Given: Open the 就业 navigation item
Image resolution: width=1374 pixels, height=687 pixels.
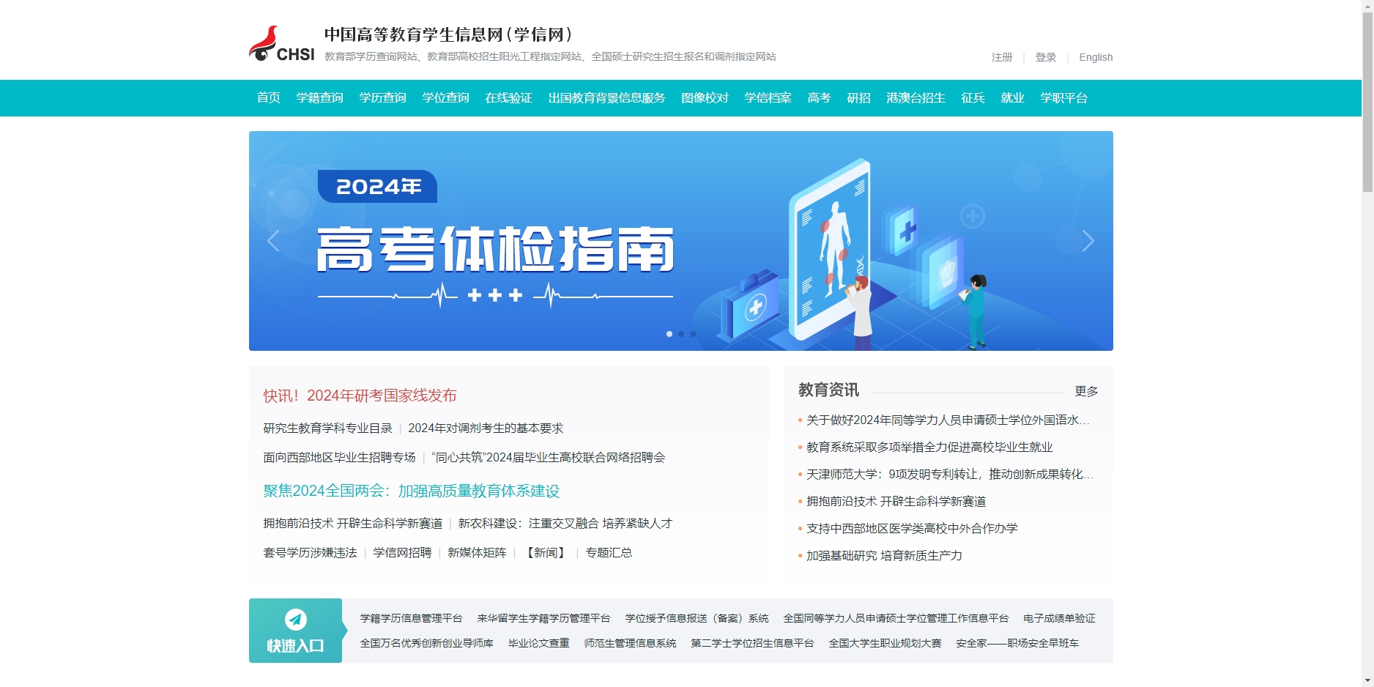Looking at the screenshot, I should pos(1012,97).
